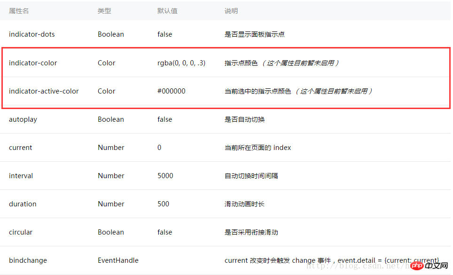Select false default value of circular
This screenshot has width=453, height=275.
click(x=164, y=232)
